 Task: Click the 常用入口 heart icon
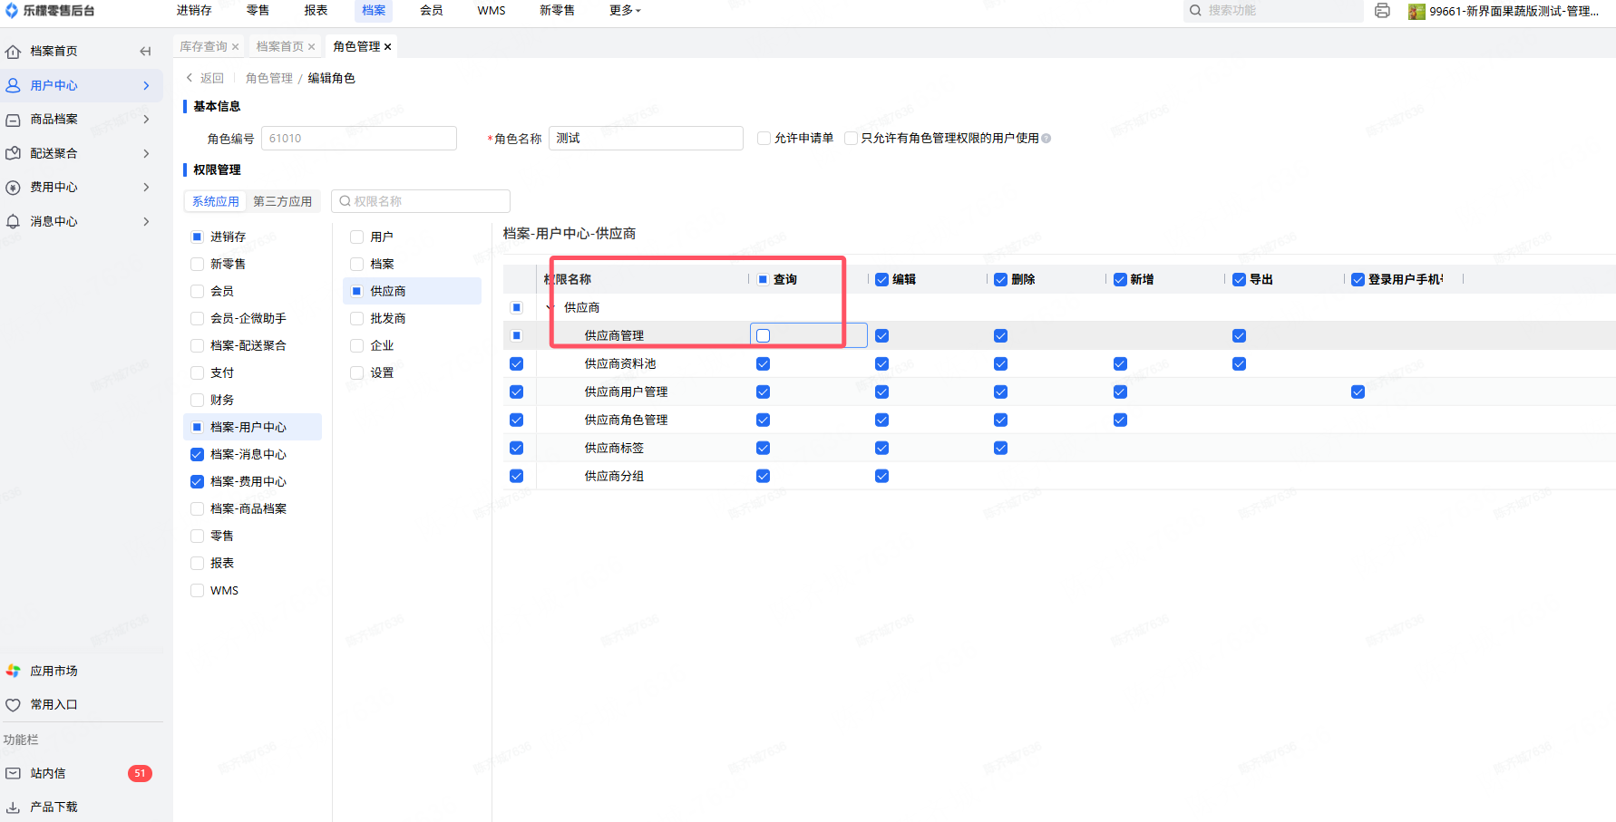[14, 704]
